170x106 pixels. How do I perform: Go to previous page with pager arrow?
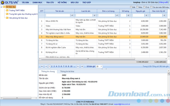point(46,66)
